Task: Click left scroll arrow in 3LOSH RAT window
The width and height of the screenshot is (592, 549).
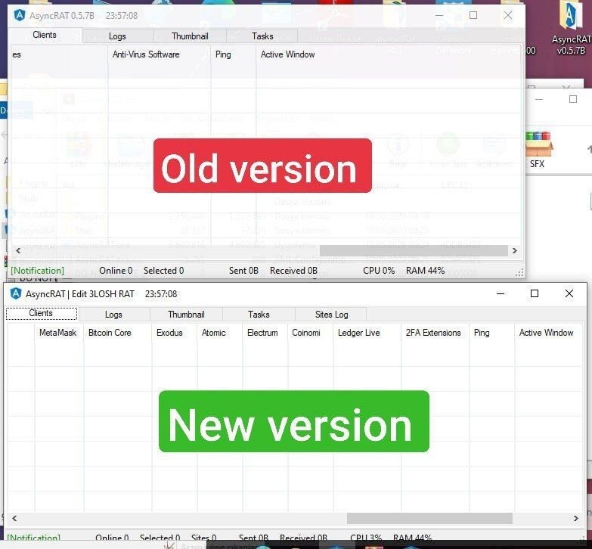Action: pyautogui.click(x=14, y=519)
